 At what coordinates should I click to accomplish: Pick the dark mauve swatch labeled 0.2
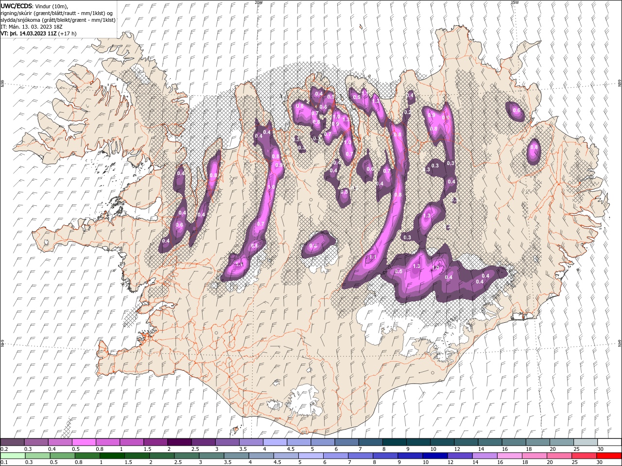click(x=12, y=442)
